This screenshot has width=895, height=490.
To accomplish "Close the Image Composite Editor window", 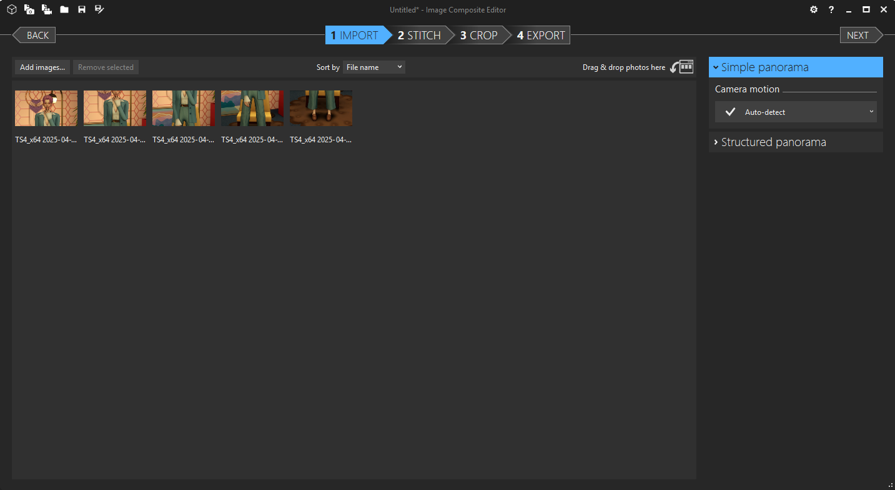I will pyautogui.click(x=884, y=9).
